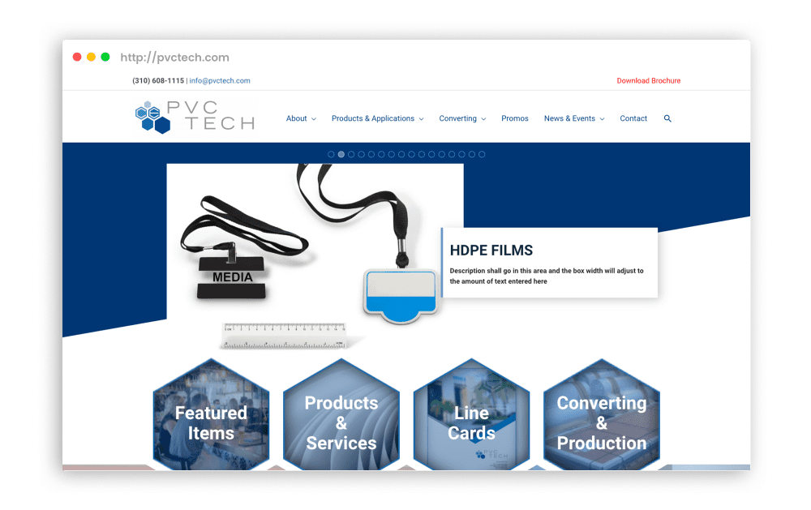Viewport: 811px width, 510px height.
Task: Expand the About dropdown menu
Action: pos(301,118)
